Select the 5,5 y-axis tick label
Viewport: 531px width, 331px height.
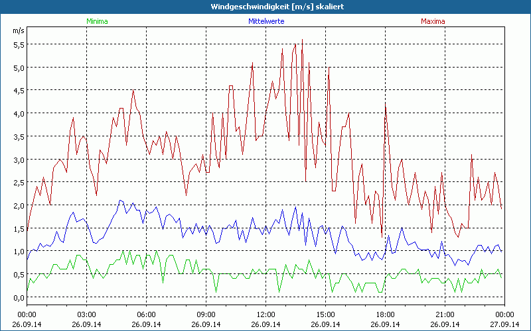19,44
